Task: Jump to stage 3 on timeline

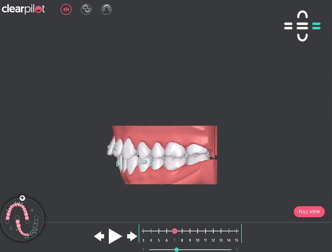Action: (x=143, y=231)
